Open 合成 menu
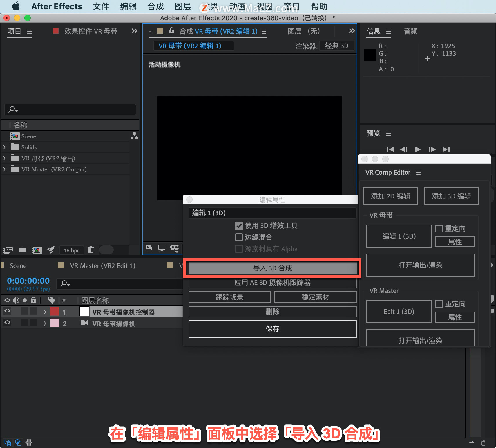Screen dimensions: 496x448 coord(155,6)
